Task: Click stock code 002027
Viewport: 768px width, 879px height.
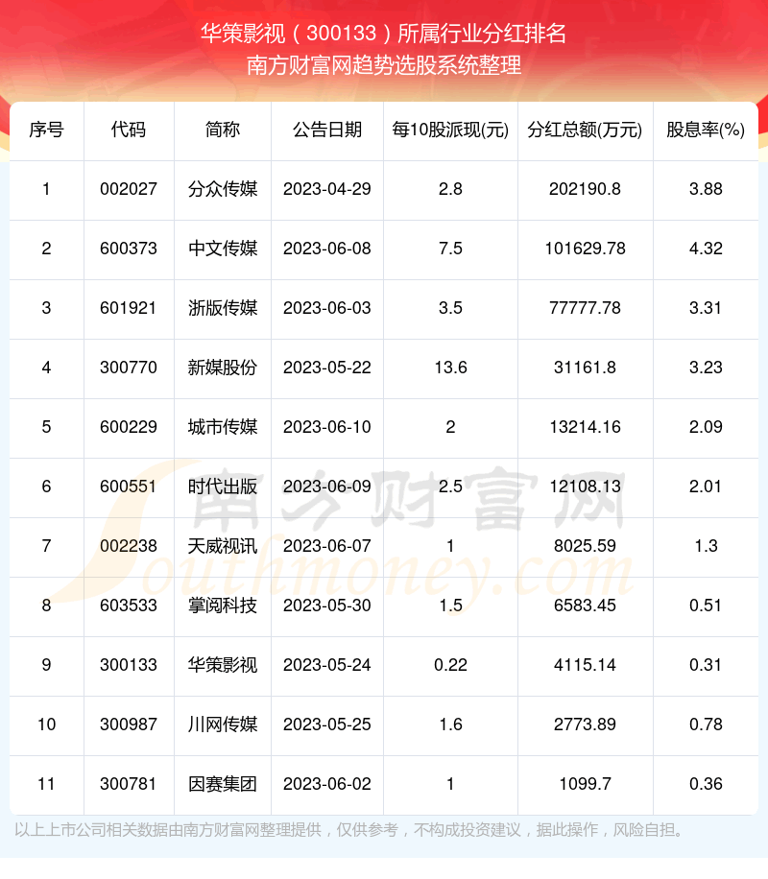Action: pyautogui.click(x=128, y=189)
